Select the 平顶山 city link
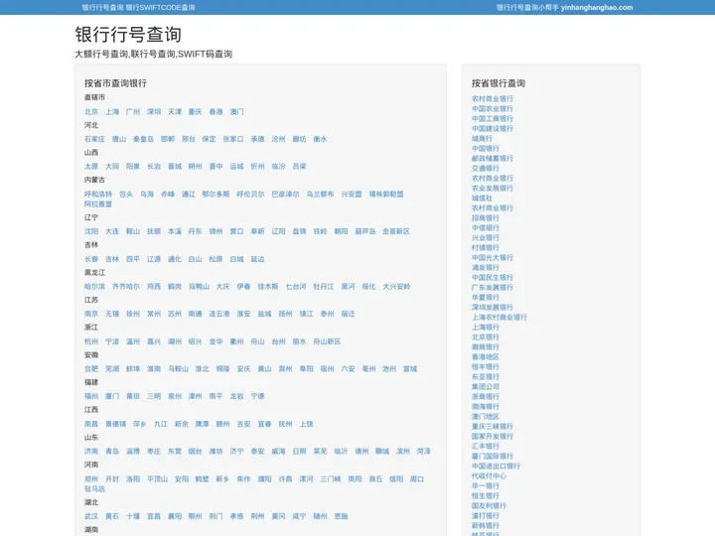 click(157, 479)
